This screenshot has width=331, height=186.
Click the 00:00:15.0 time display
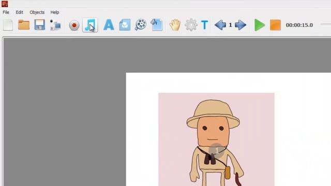(299, 25)
